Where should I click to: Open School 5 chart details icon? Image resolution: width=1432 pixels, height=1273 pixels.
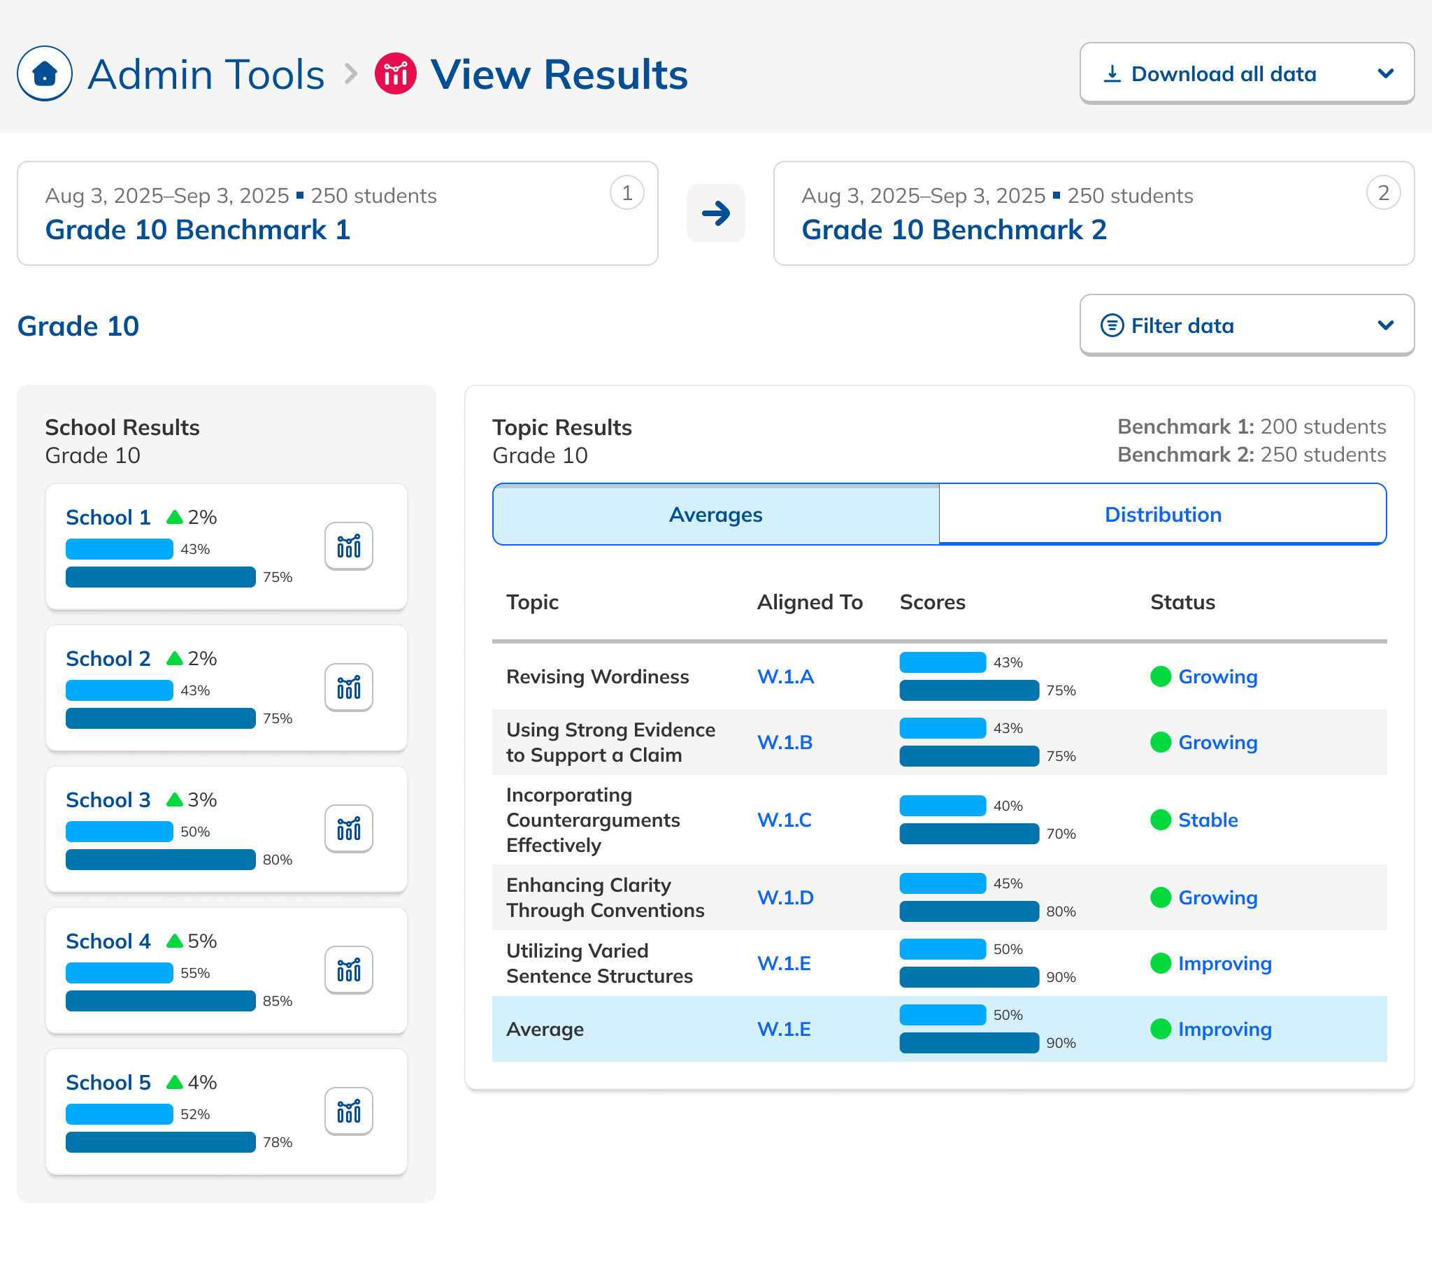click(x=348, y=1111)
